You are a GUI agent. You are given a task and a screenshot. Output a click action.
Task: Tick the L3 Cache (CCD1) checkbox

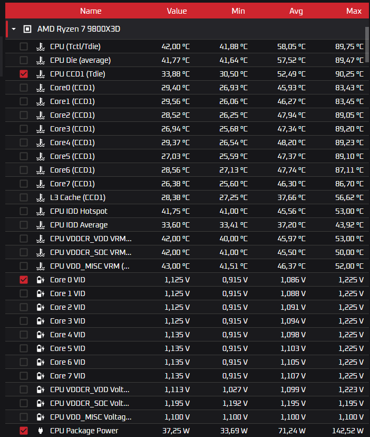pos(24,197)
